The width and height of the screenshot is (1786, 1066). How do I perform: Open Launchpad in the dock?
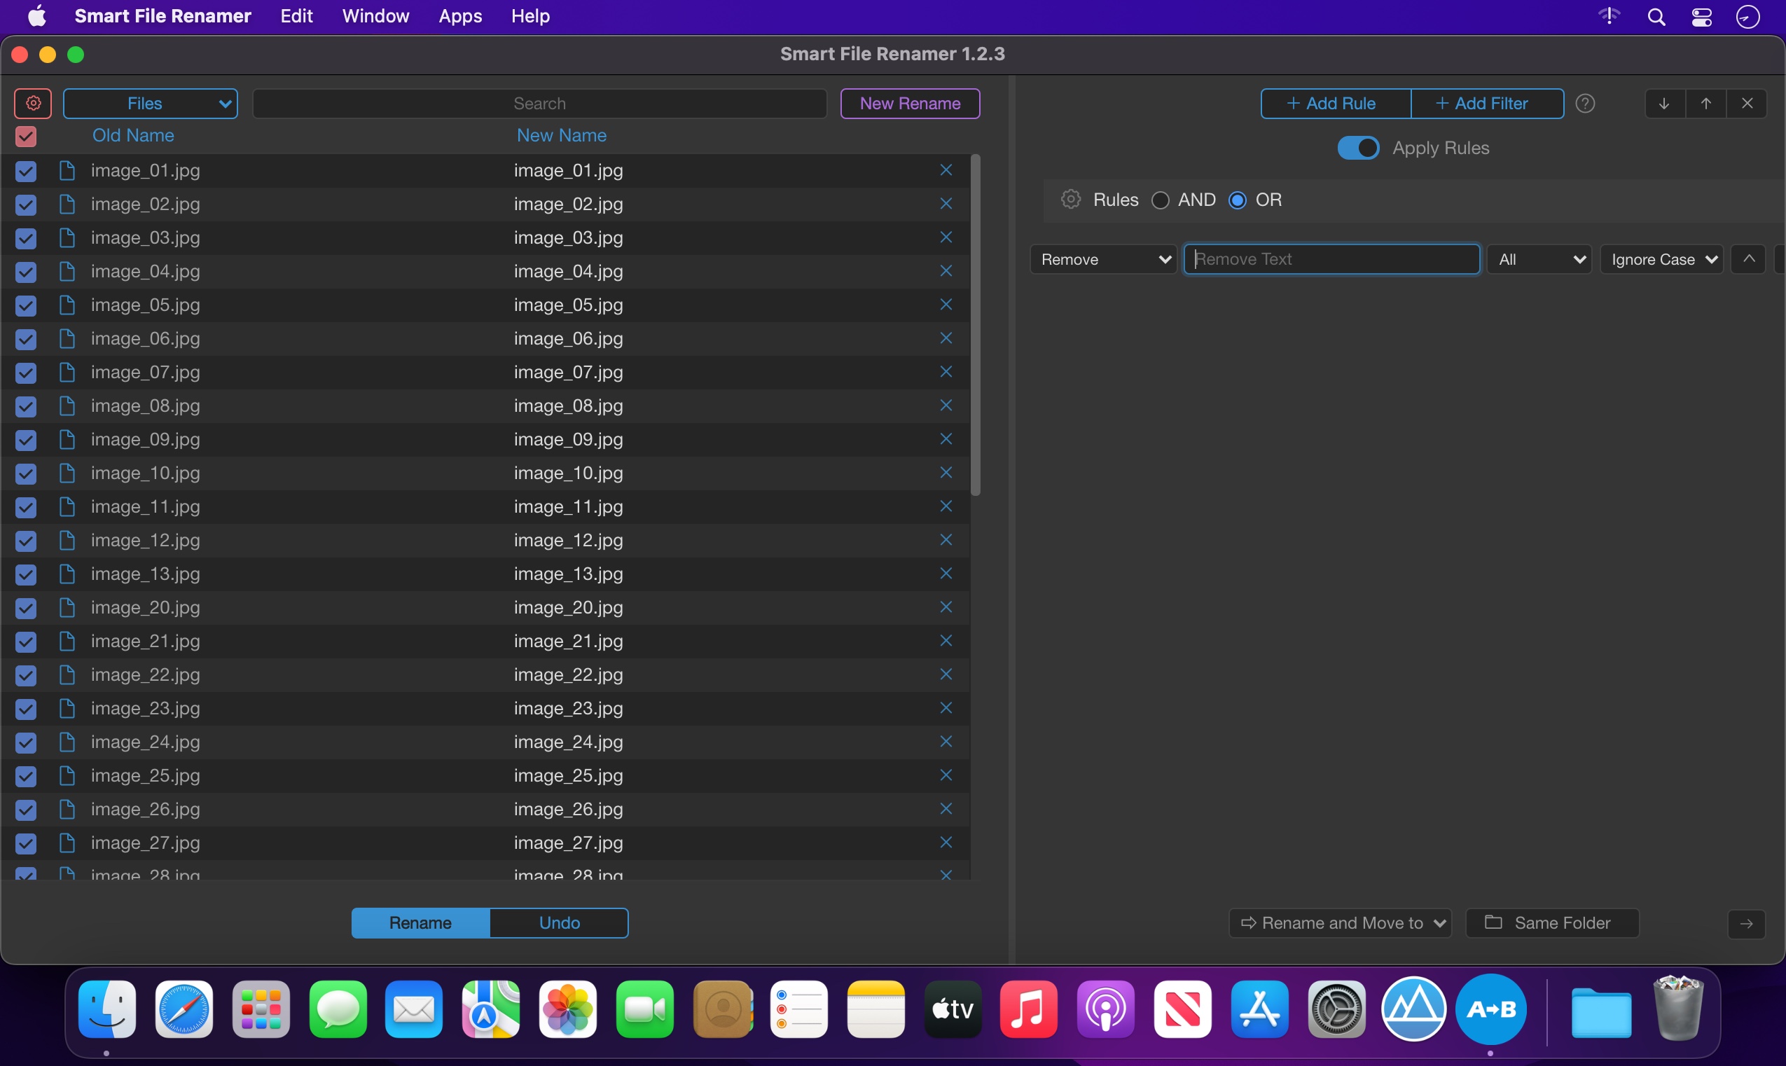pos(261,1009)
